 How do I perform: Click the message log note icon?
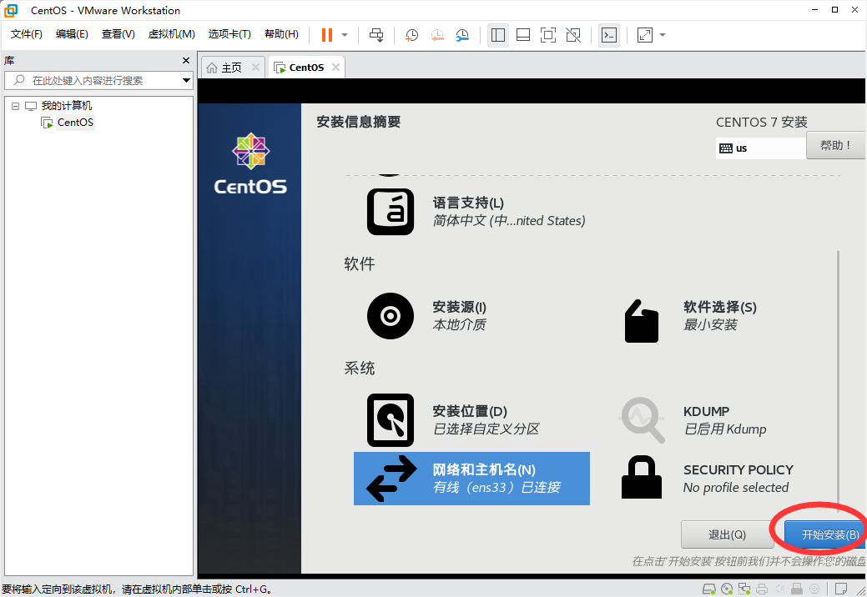(x=841, y=589)
